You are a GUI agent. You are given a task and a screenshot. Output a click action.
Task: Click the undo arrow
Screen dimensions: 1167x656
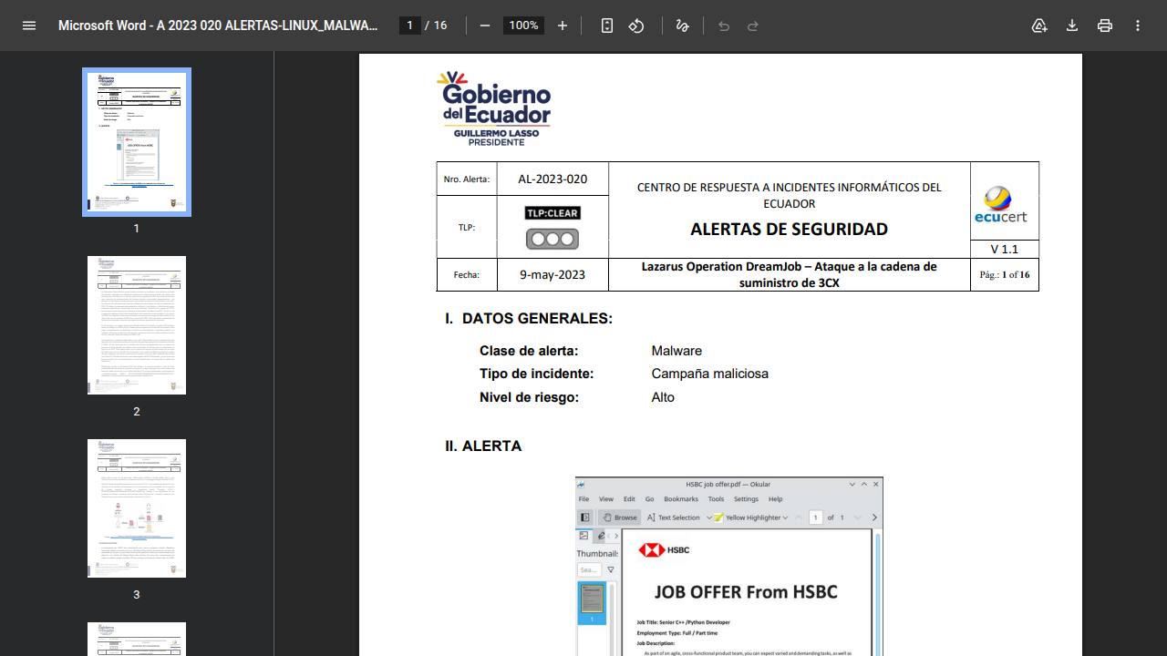pos(724,26)
